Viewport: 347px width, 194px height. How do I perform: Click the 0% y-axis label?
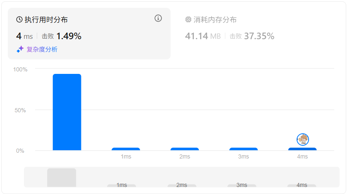click(20, 151)
